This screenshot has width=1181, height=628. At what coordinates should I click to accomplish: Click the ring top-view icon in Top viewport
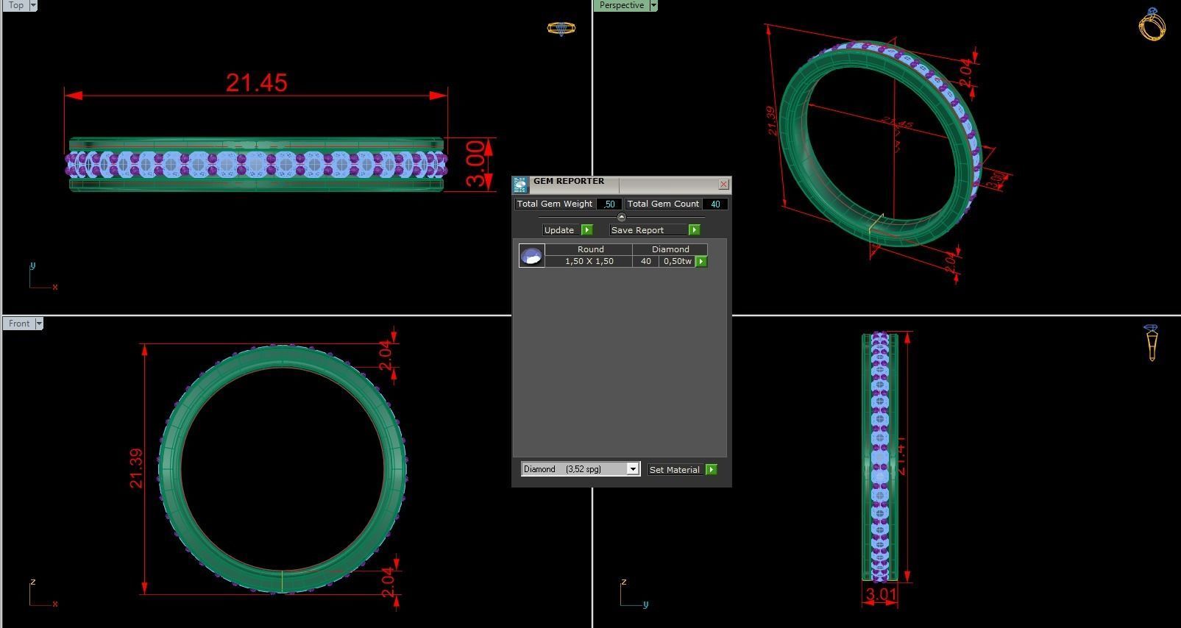click(x=561, y=29)
